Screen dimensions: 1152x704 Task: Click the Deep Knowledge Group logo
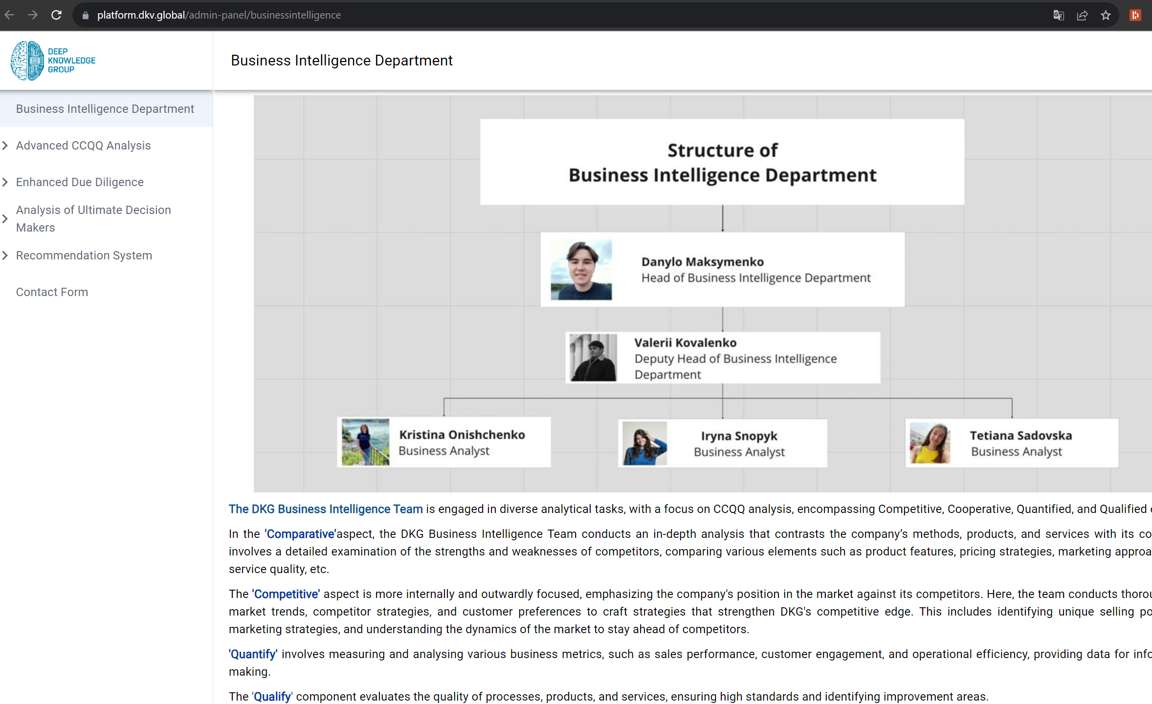click(53, 61)
